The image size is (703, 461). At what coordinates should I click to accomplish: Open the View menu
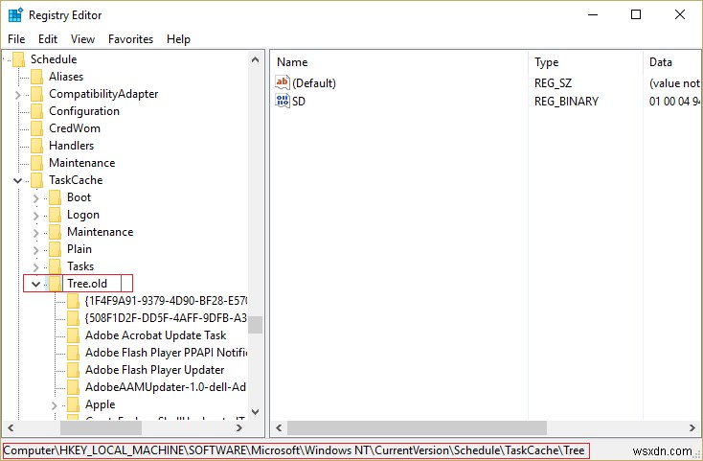(82, 39)
